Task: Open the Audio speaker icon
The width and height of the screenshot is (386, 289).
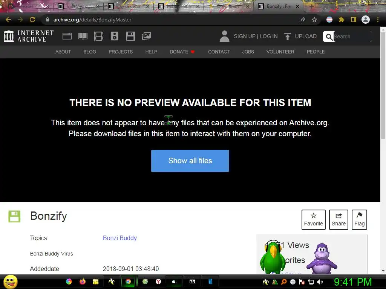Action: click(x=115, y=36)
